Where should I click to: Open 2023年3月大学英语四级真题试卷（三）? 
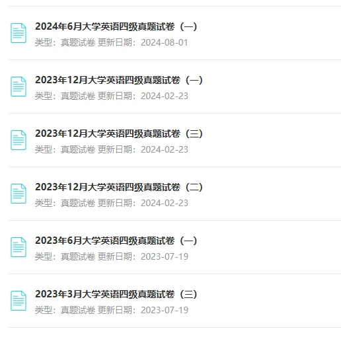coord(116,294)
